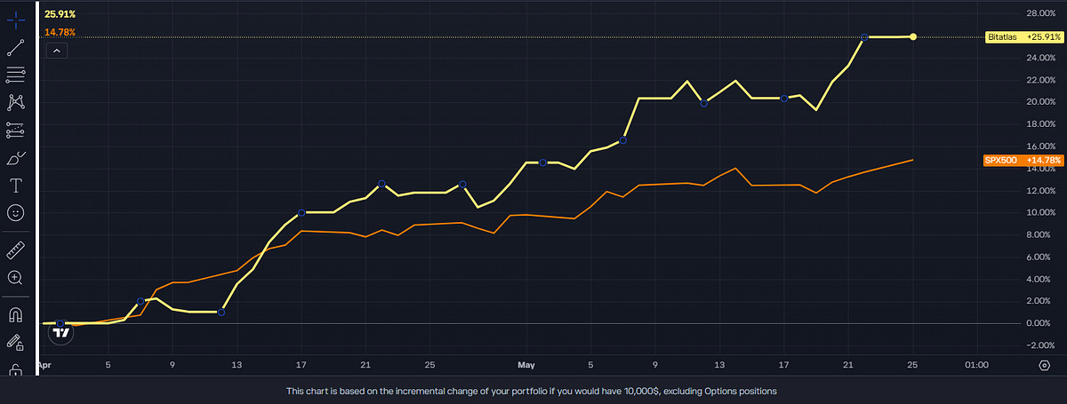
Task: Toggle stay in drawing mode pencil-lock
Action: click(x=15, y=342)
